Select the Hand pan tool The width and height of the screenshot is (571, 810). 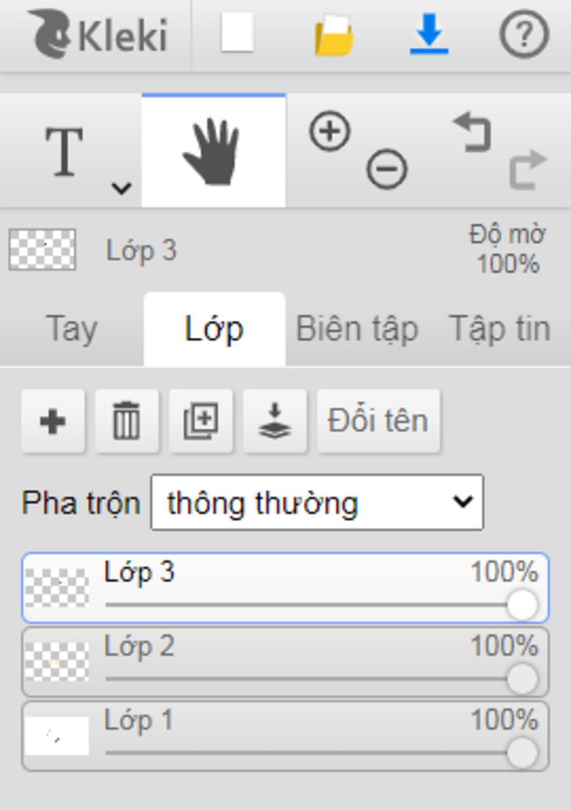coord(214,151)
